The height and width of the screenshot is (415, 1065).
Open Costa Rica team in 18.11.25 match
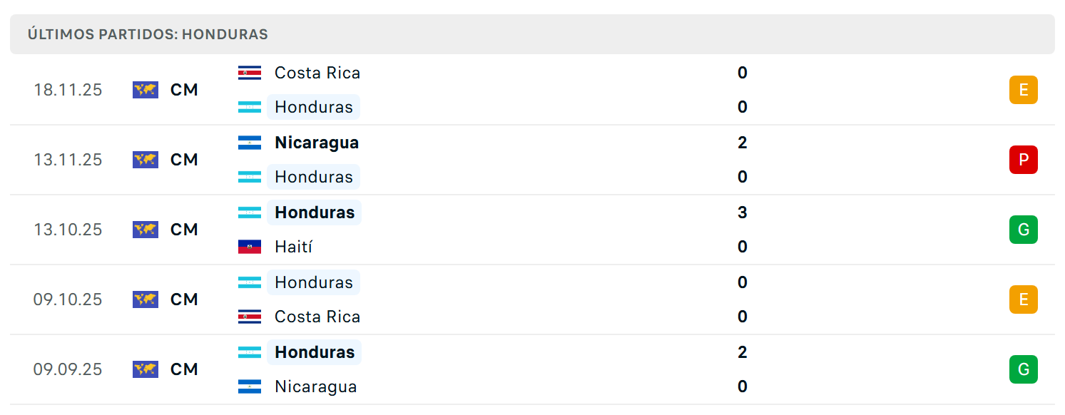pyautogui.click(x=317, y=73)
